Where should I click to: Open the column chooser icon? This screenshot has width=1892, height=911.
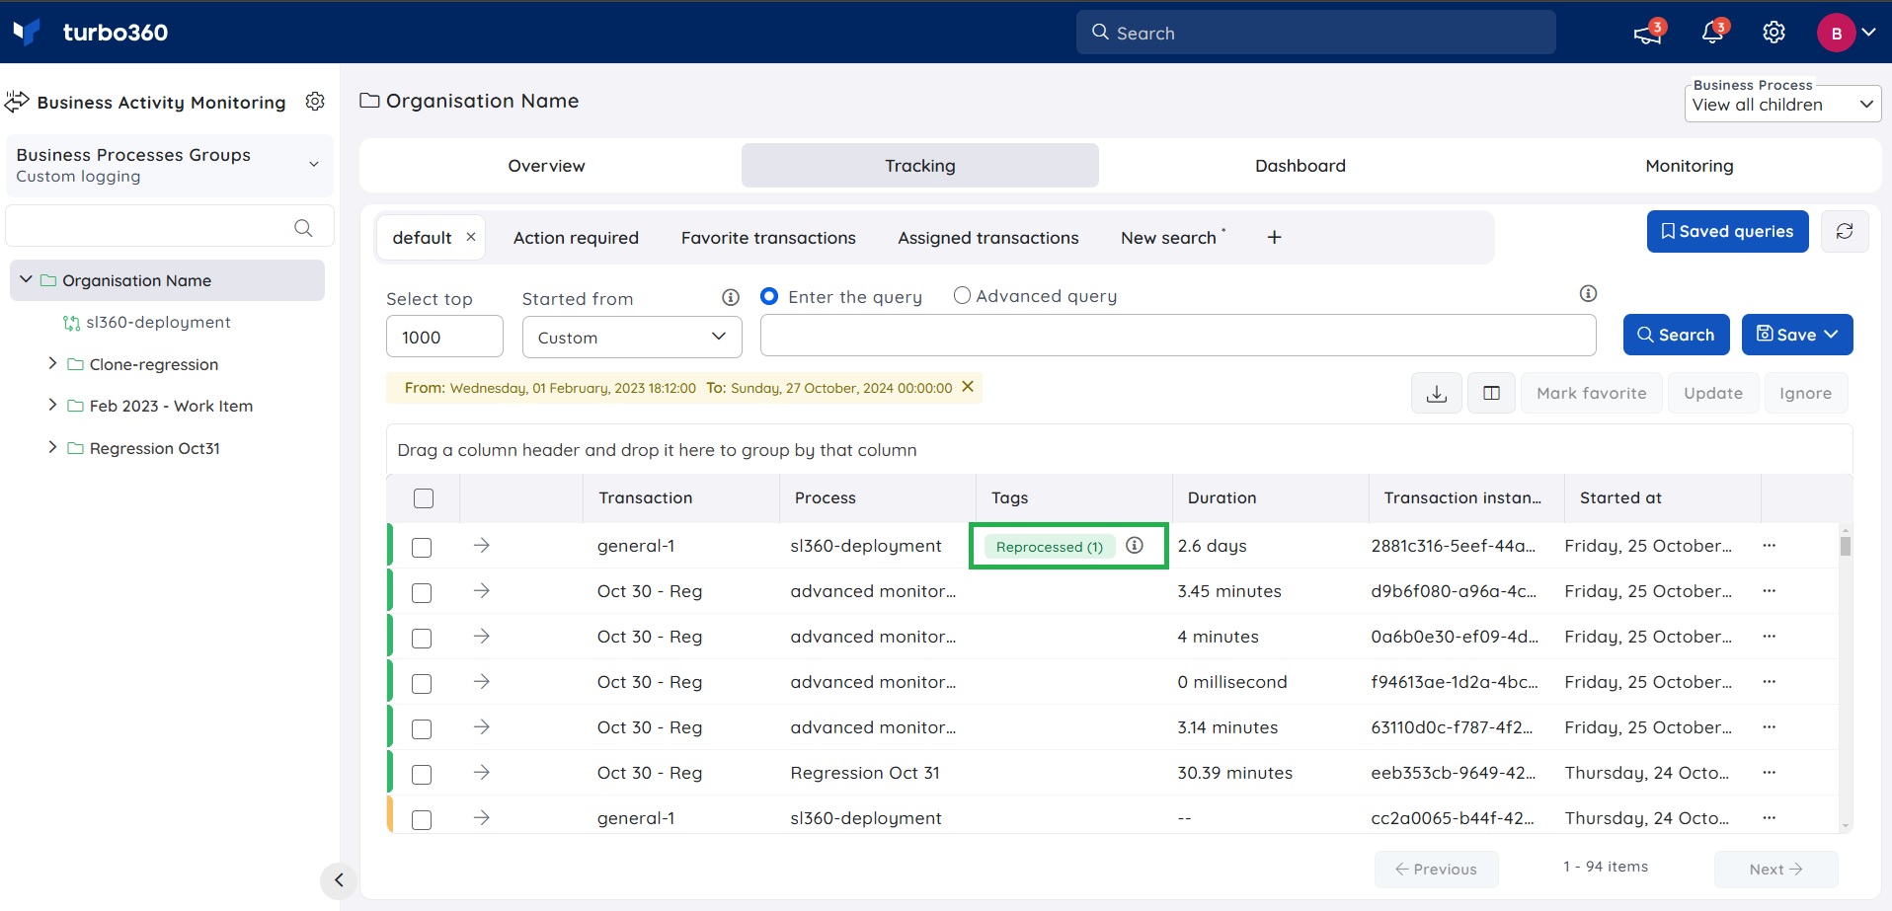click(x=1491, y=393)
